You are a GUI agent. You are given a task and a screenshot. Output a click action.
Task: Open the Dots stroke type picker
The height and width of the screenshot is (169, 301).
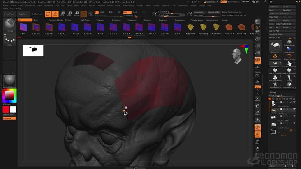(x=9, y=39)
